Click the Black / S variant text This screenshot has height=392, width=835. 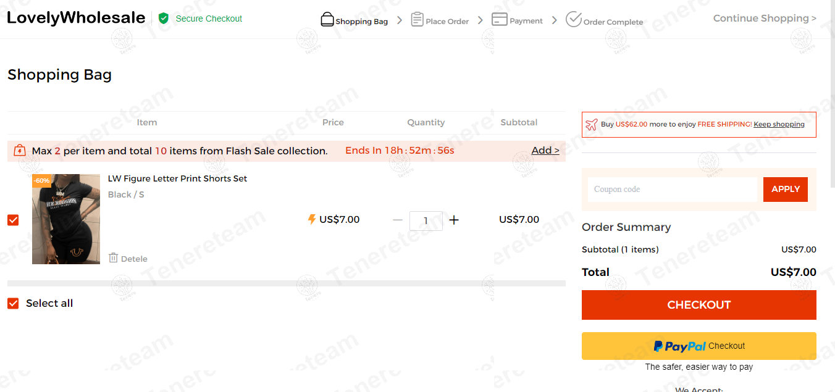tap(126, 194)
